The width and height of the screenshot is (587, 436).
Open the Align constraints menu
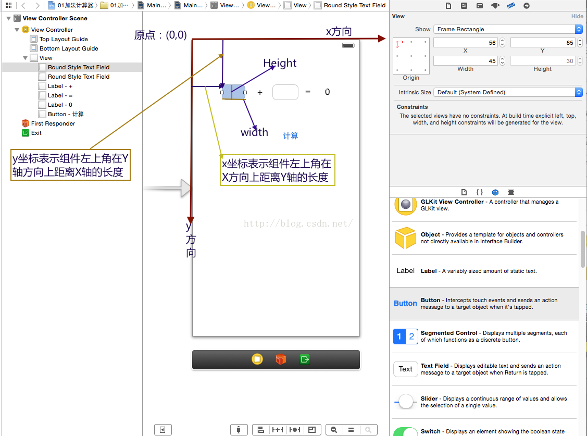(260, 430)
